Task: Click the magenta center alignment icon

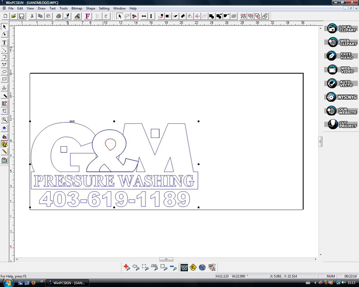Action: pos(197,16)
